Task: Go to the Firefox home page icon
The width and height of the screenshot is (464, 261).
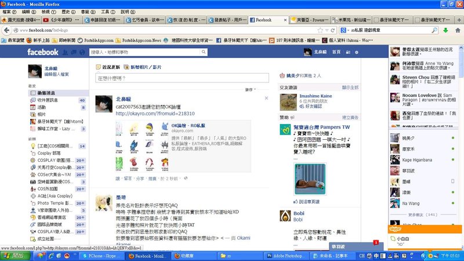Action: click(458, 30)
